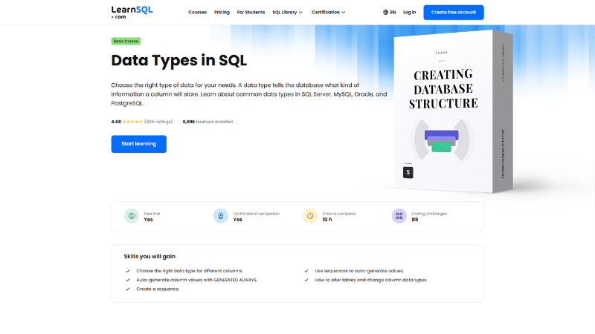Click the 'Skills you will gain' heading
Image resolution: width=595 pixels, height=334 pixels.
tap(149, 256)
